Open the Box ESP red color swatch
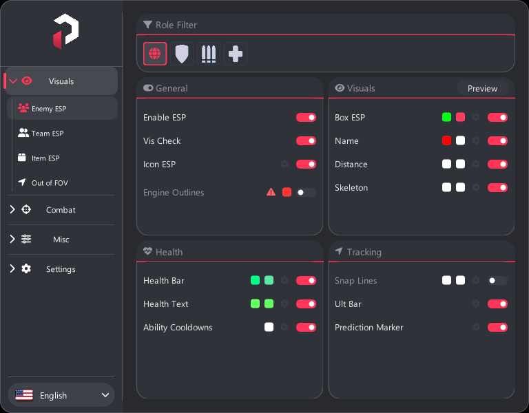Viewport: 529px width, 413px height. pos(461,117)
